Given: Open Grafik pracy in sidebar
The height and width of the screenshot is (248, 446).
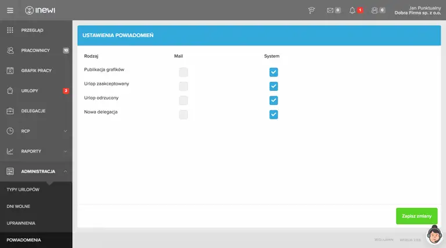Looking at the screenshot, I should [36, 71].
